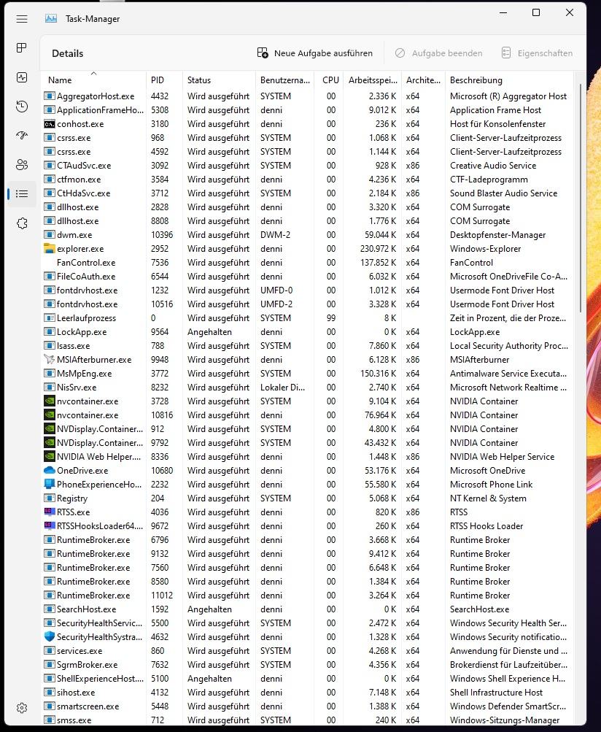
Task: Select the MsMpEng.exe row
Action: tap(307, 374)
